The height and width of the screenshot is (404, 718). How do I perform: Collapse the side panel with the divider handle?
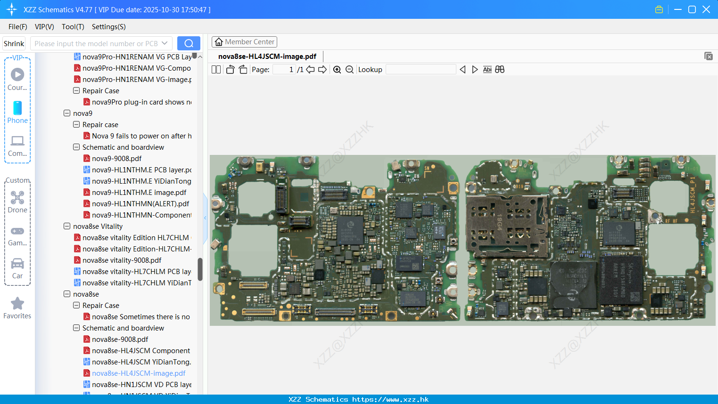[x=205, y=218]
